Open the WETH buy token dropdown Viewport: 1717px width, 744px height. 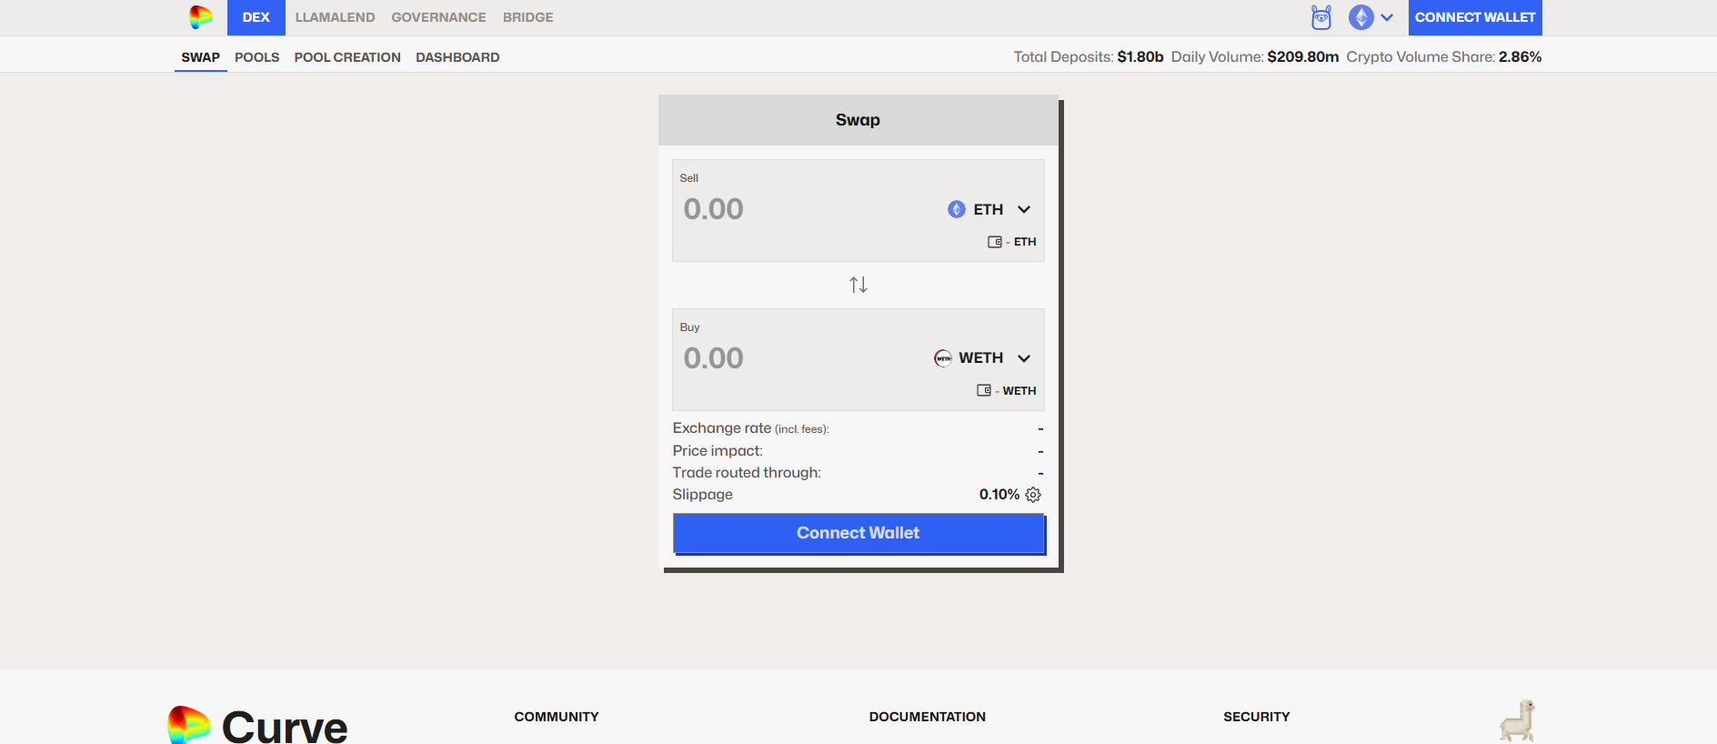coord(982,358)
